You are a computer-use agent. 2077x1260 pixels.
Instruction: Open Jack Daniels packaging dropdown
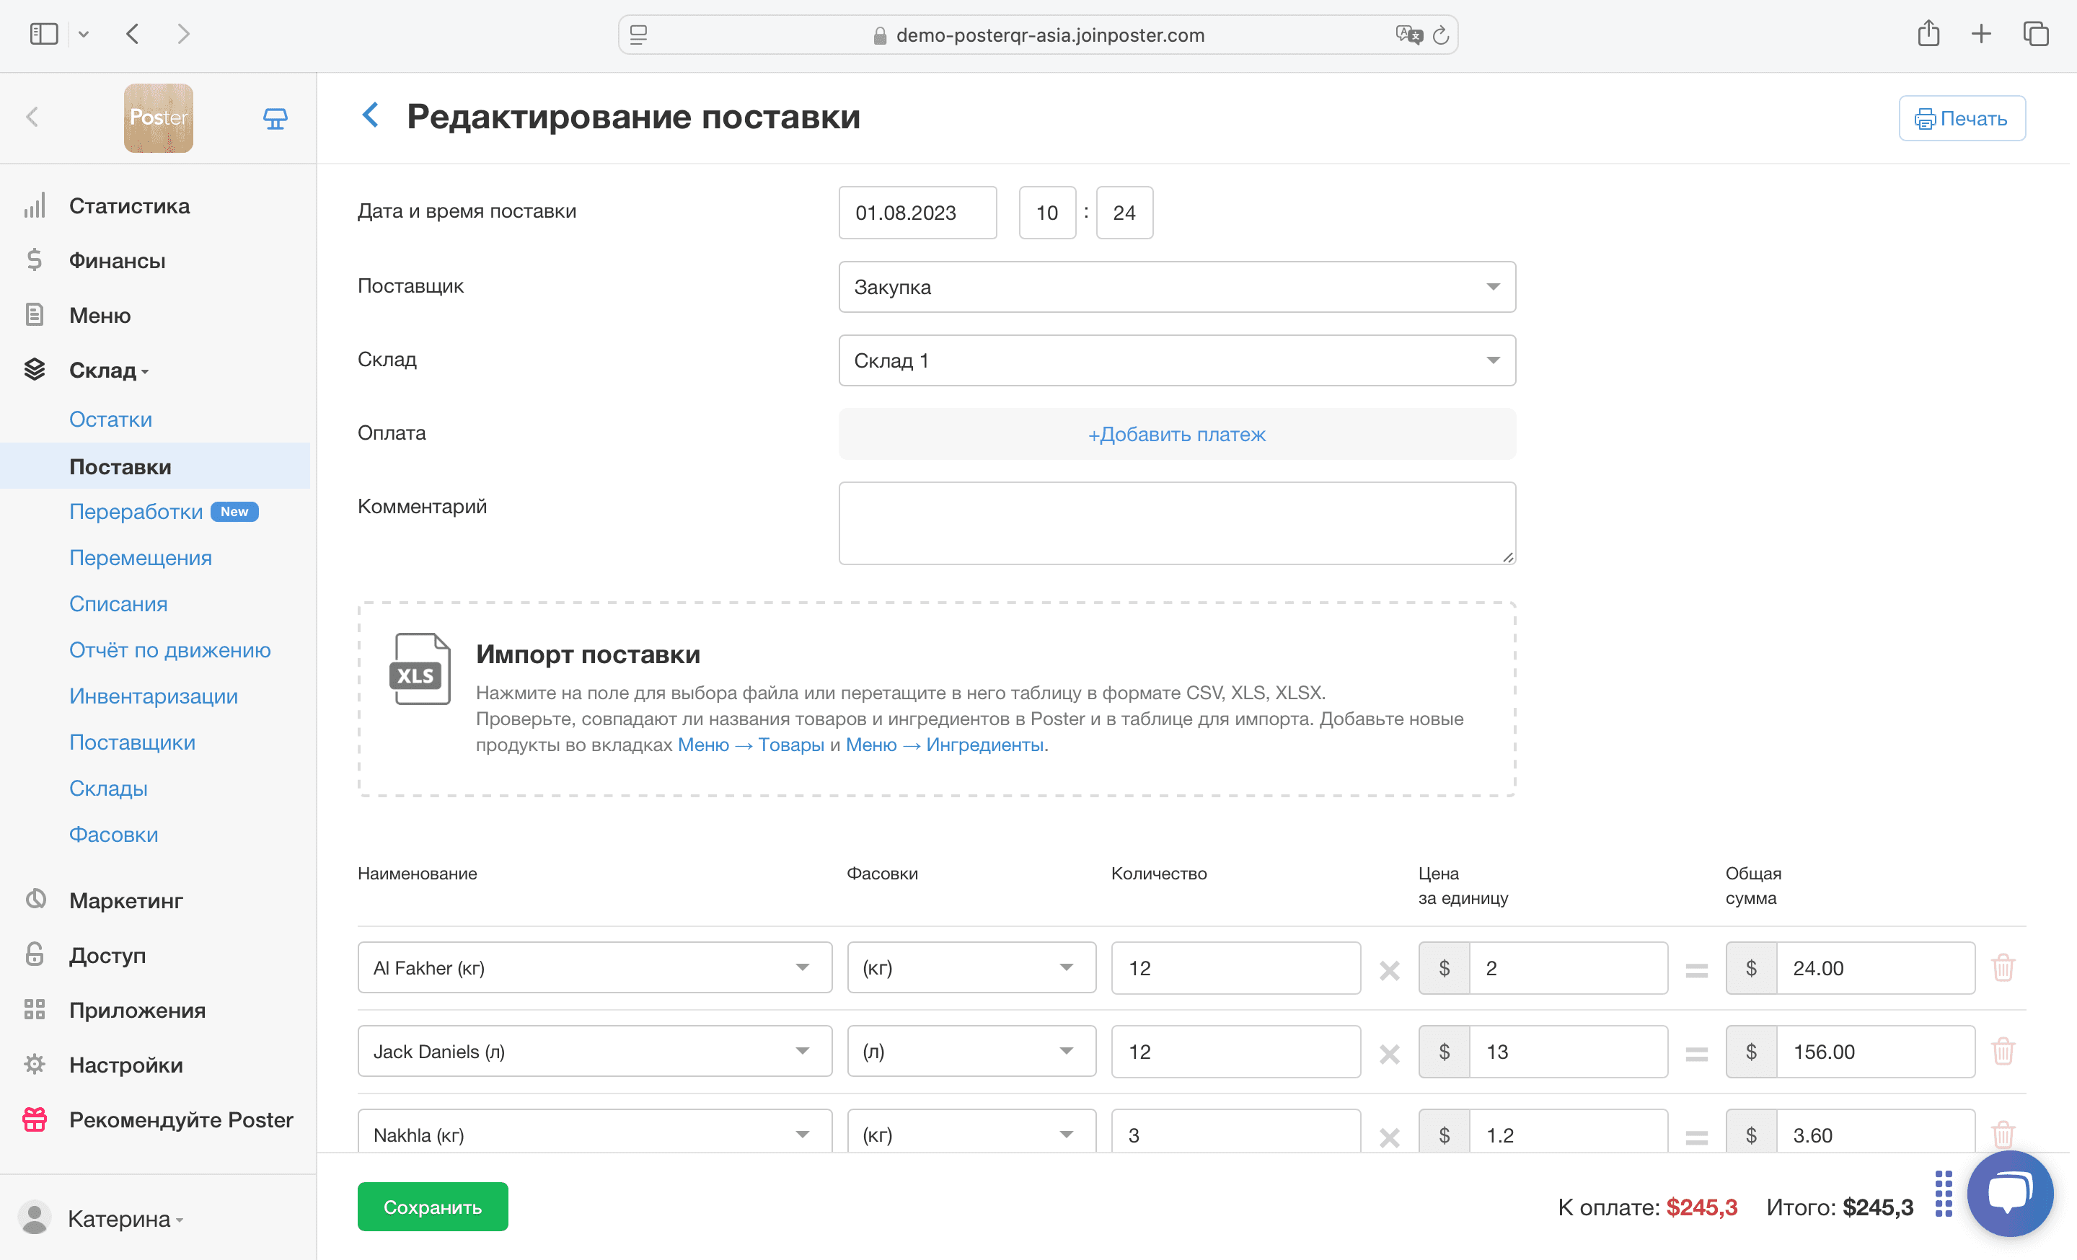click(971, 1051)
